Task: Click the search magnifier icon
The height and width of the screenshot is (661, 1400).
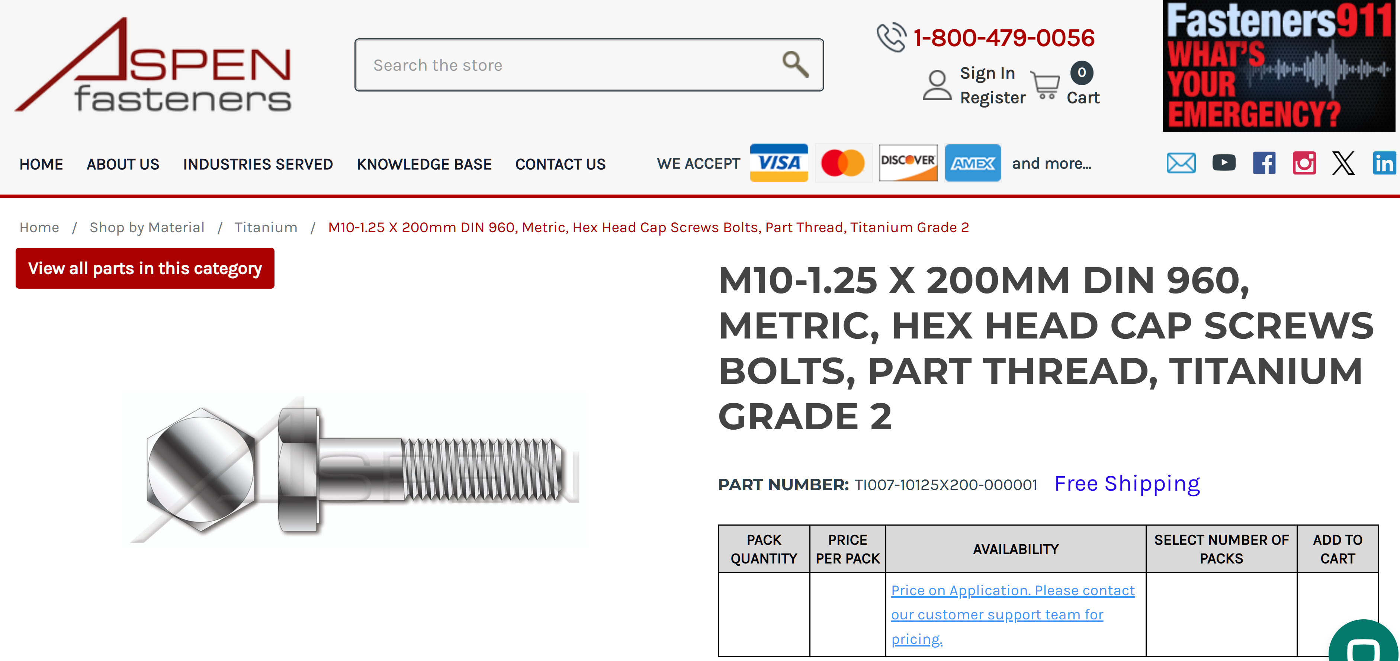Action: pos(796,65)
